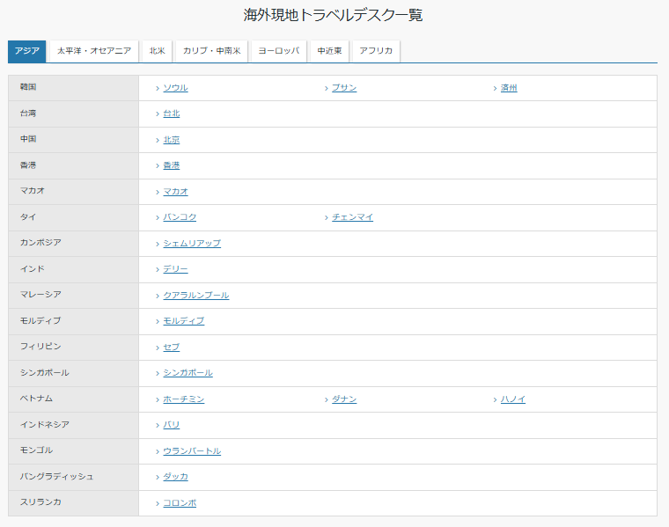Open the バンコク link

180,217
